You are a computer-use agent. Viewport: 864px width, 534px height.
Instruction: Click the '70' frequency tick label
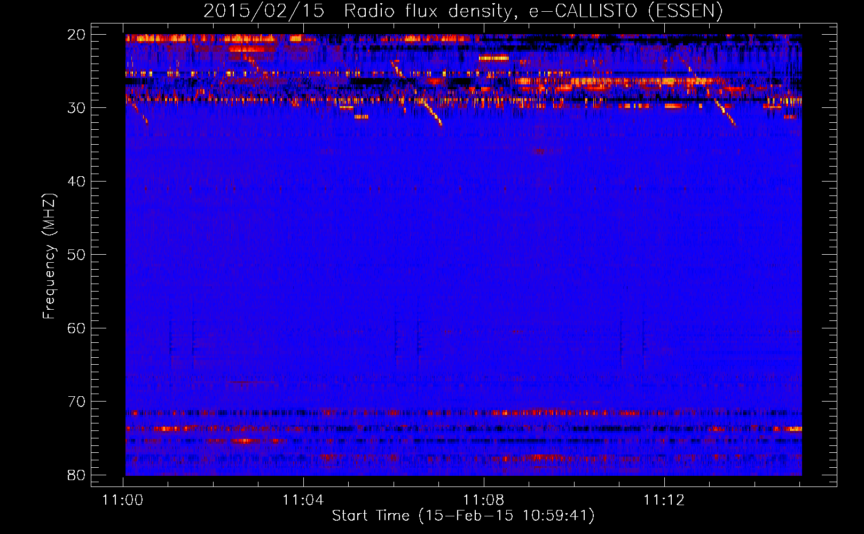(x=76, y=402)
